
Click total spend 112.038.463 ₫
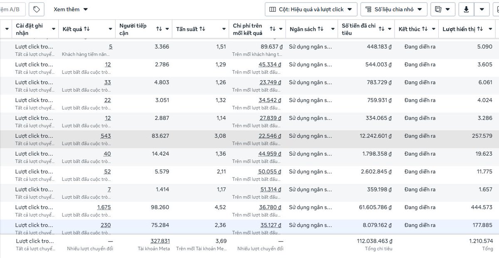click(x=375, y=241)
